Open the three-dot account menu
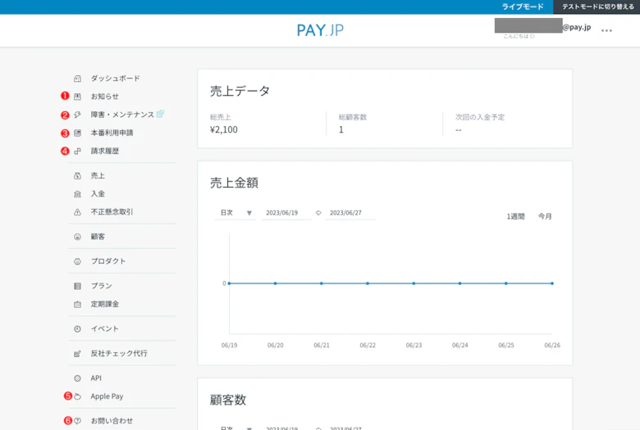640x430 pixels. (606, 30)
